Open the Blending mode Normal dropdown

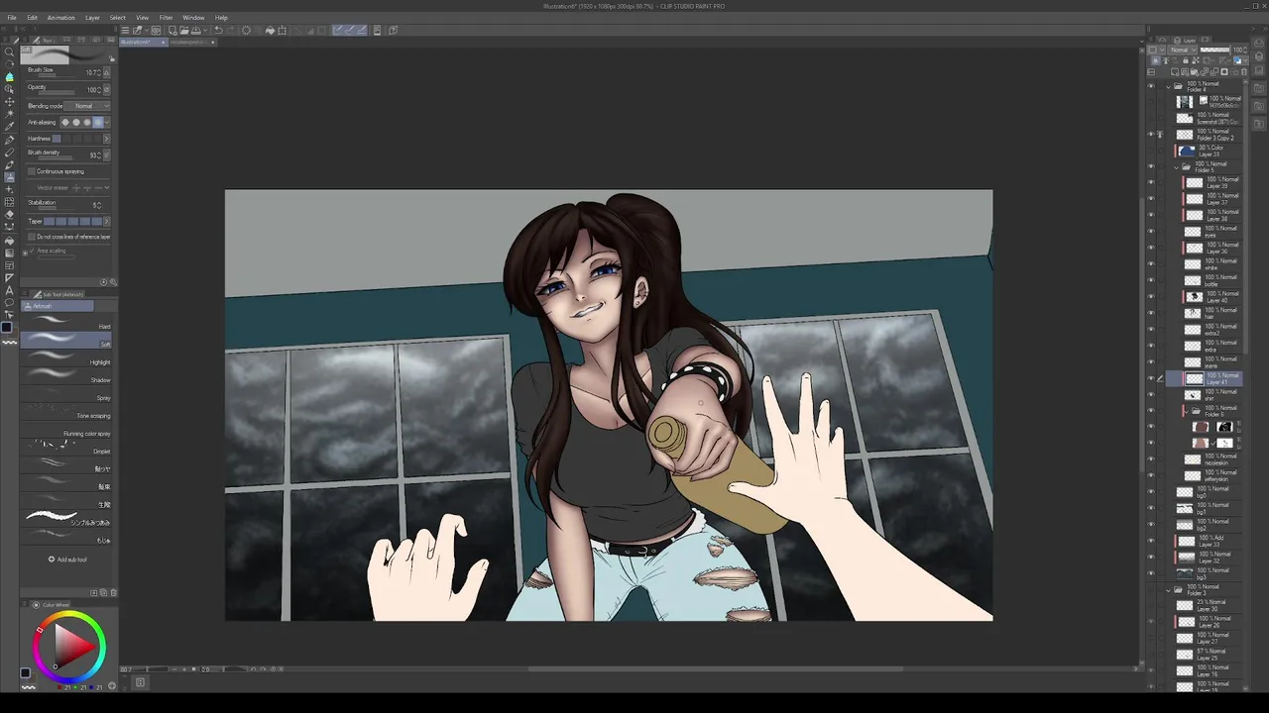(86, 106)
